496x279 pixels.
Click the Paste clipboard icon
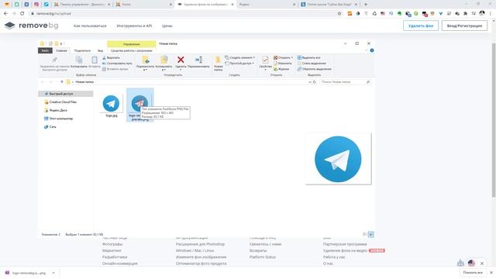[95, 60]
